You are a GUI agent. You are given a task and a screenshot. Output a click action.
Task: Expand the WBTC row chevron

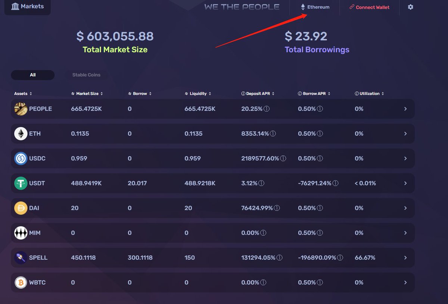pyautogui.click(x=405, y=282)
